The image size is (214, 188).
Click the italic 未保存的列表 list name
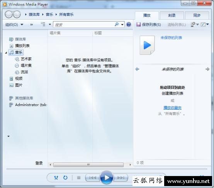coord(173,69)
